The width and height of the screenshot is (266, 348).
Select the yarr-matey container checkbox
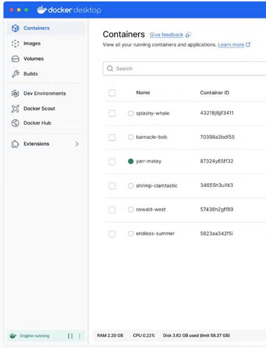pyautogui.click(x=112, y=162)
